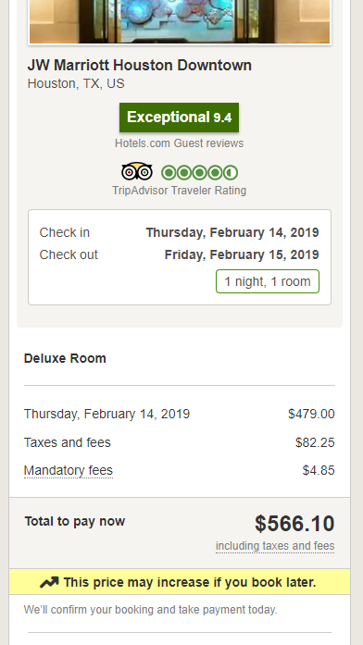The height and width of the screenshot is (645, 363).
Task: Select the check out date Friday, February 15
Action: click(x=242, y=254)
